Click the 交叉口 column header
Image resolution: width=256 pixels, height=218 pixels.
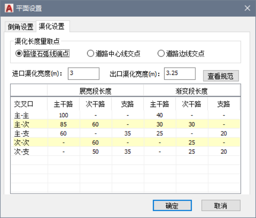[24, 104]
